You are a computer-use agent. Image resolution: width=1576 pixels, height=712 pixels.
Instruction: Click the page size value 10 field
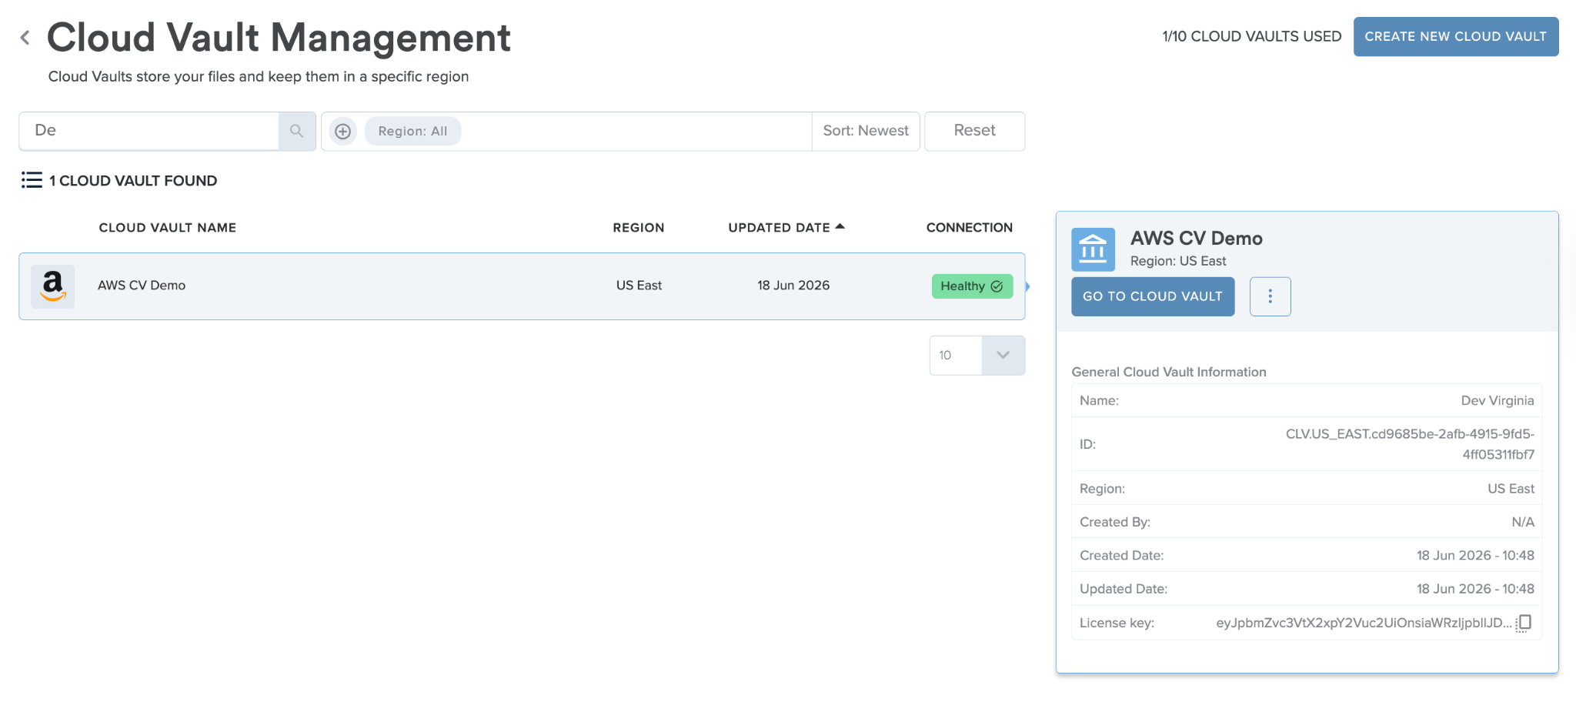956,356
